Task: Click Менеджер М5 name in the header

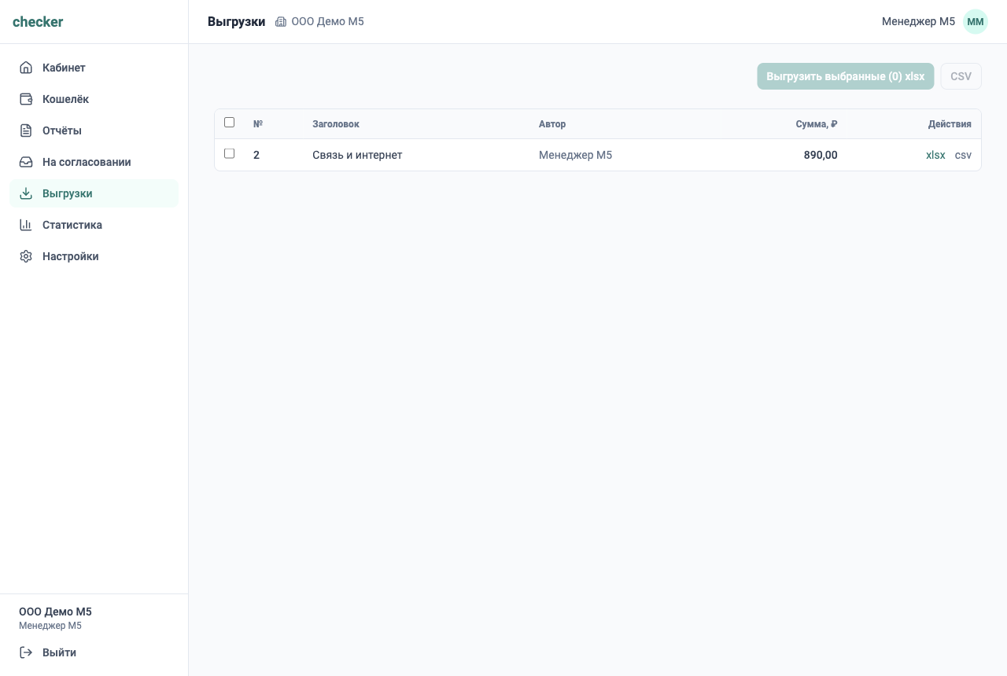Action: [918, 22]
